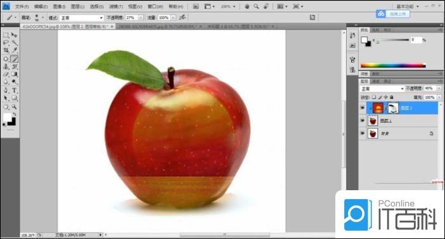Open the 基本功能 workspace dropdown

coord(408,6)
